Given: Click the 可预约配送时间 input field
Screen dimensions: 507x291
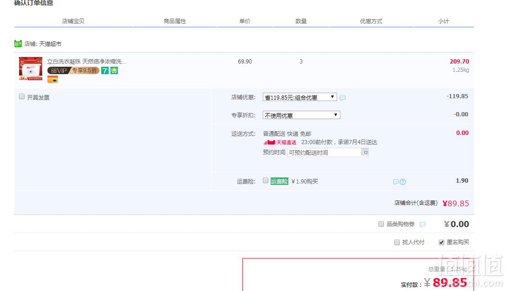Looking at the screenshot, I should tap(324, 152).
